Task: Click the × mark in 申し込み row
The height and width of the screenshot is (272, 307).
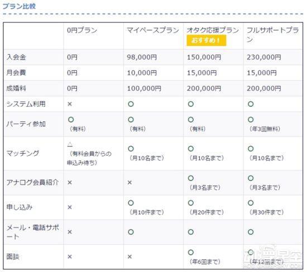Action: click(70, 207)
